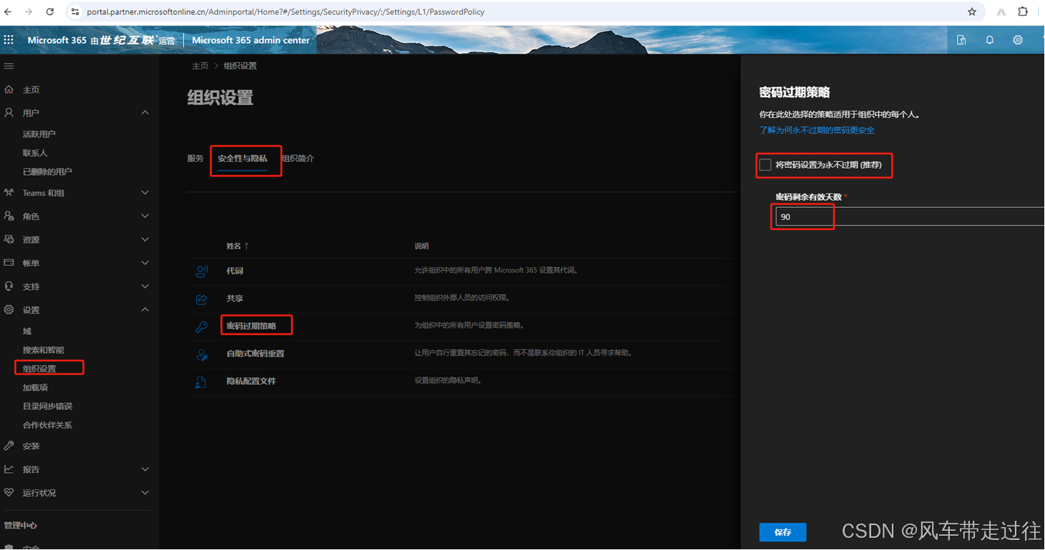The height and width of the screenshot is (550, 1045).
Task: Open the 组织简介 tab
Action: (298, 159)
